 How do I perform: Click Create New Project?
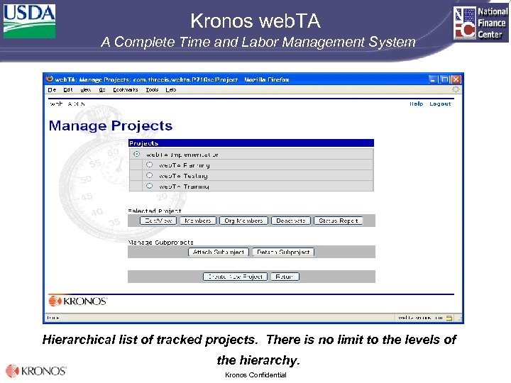point(235,277)
